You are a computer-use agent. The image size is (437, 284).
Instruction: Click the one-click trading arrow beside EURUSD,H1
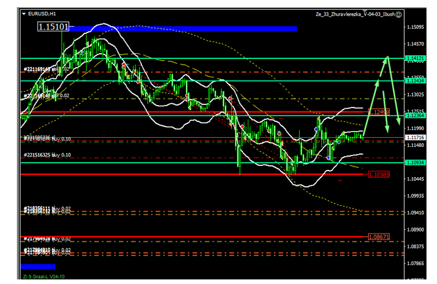point(24,13)
